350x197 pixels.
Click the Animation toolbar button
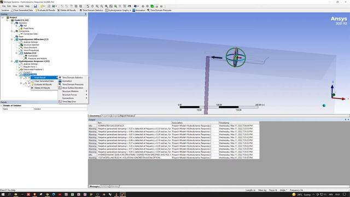139,10
